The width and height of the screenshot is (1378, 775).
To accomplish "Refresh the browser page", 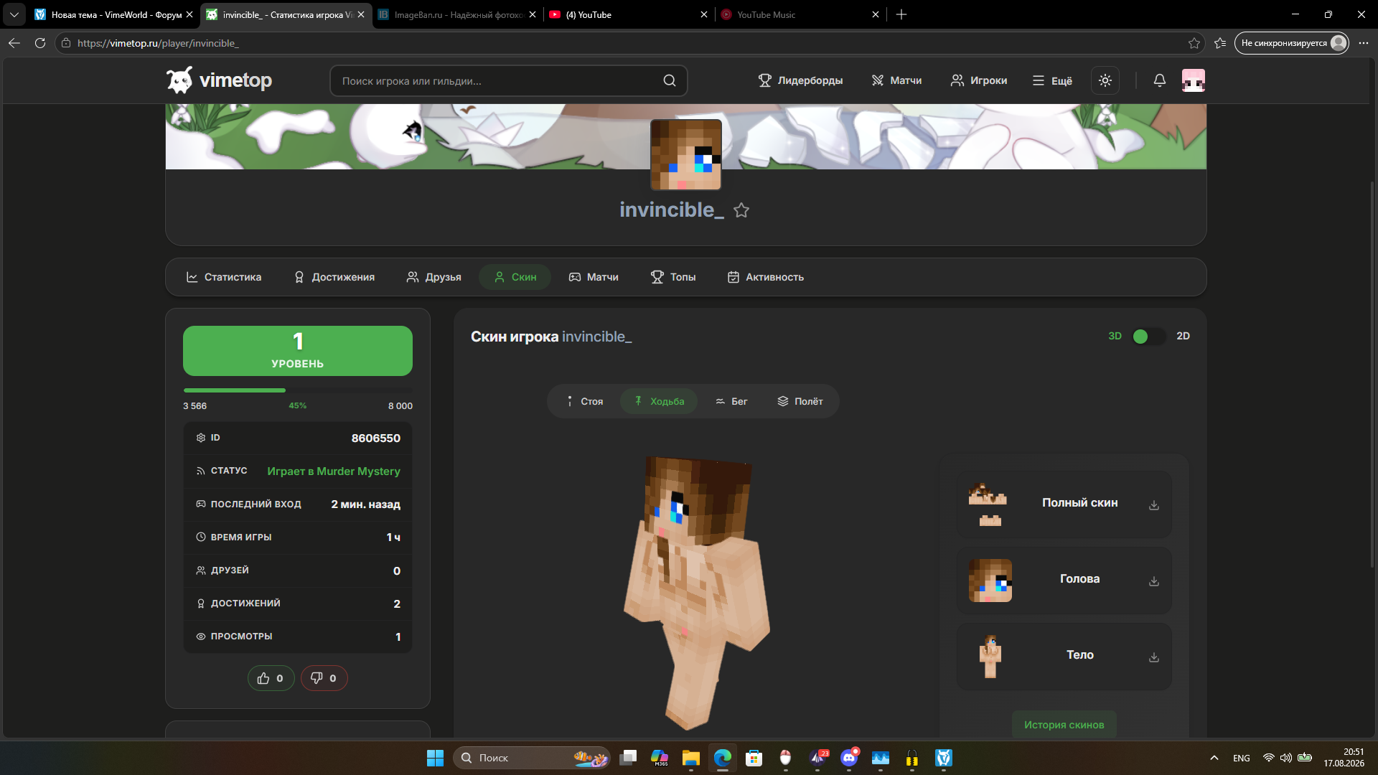I will (x=40, y=43).
